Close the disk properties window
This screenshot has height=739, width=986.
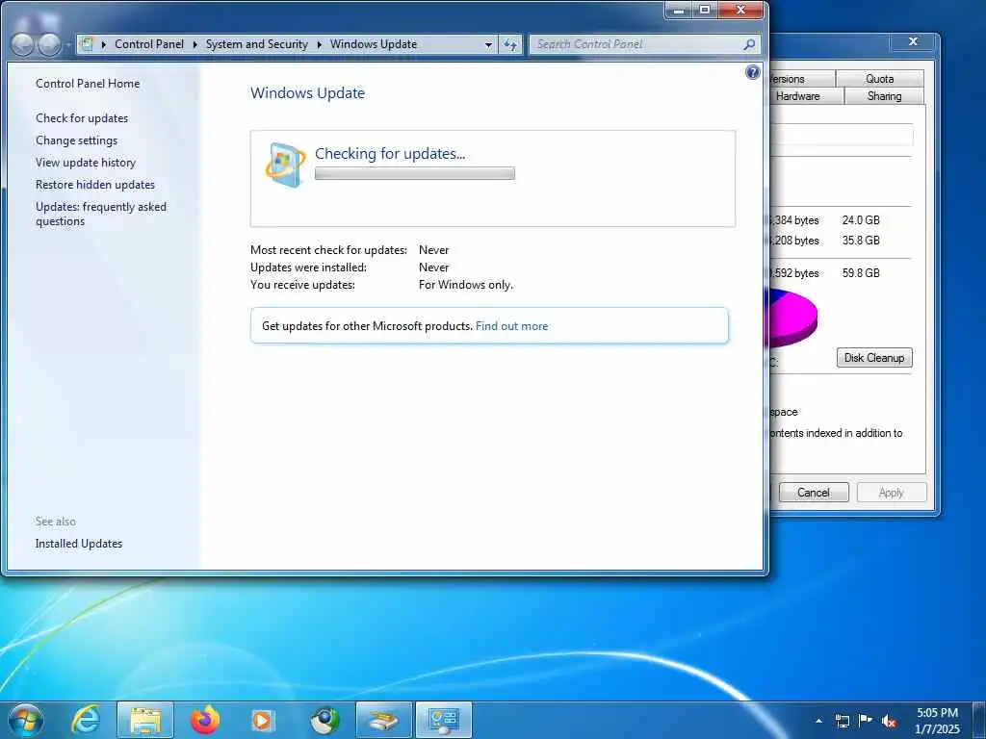click(913, 42)
